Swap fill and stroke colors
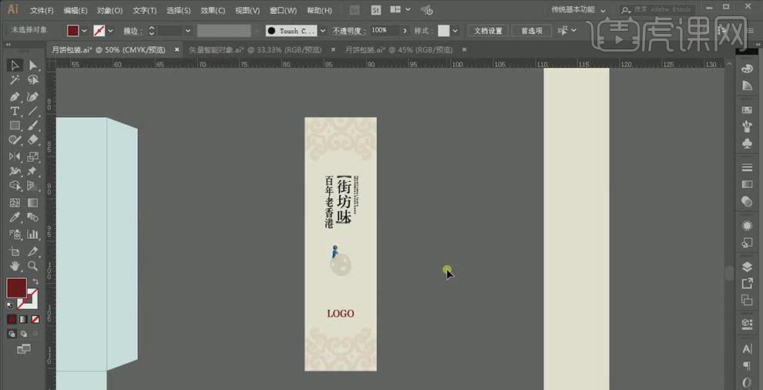The width and height of the screenshot is (763, 390). click(35, 282)
